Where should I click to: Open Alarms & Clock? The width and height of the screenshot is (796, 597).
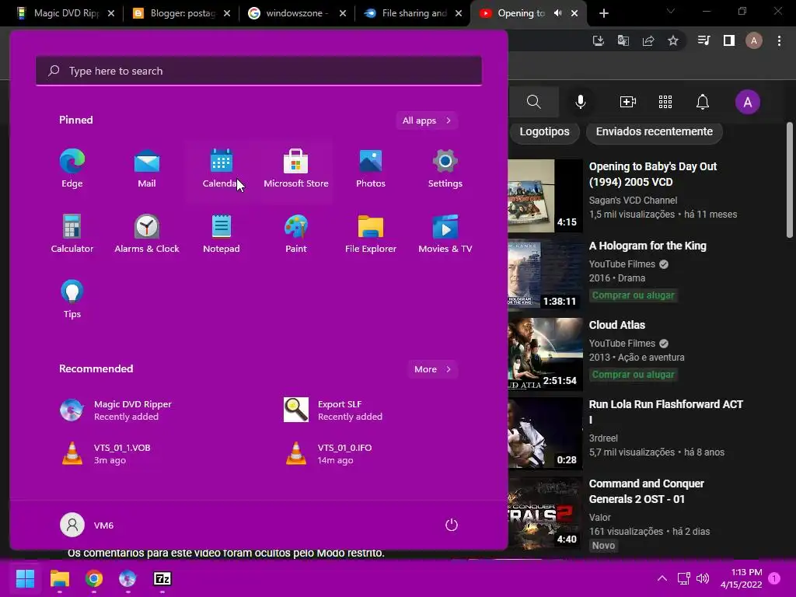click(147, 234)
